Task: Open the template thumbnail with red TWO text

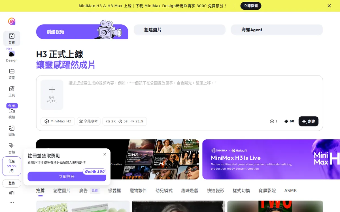Action: [x=275, y=206]
